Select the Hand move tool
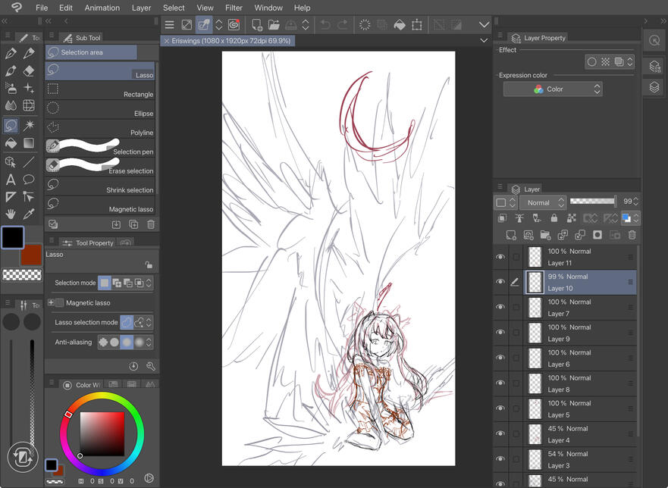The width and height of the screenshot is (668, 488). (11, 214)
